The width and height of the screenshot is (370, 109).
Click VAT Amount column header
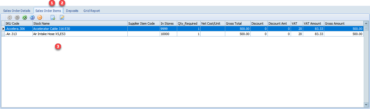314,23
